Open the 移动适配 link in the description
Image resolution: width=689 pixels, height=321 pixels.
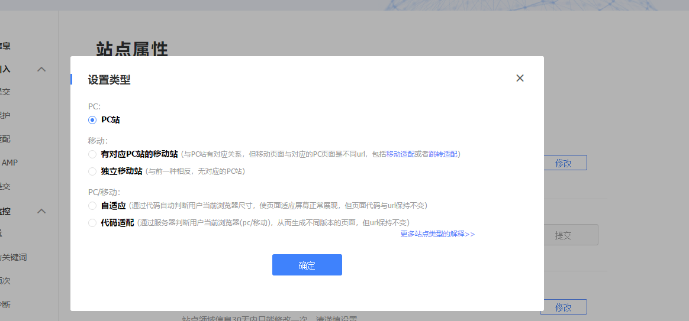pyautogui.click(x=400, y=154)
